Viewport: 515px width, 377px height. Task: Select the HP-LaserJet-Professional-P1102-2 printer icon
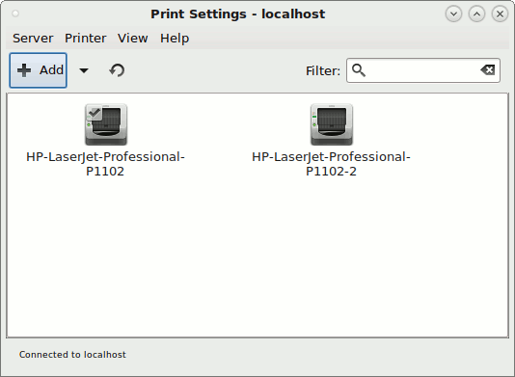pos(332,124)
